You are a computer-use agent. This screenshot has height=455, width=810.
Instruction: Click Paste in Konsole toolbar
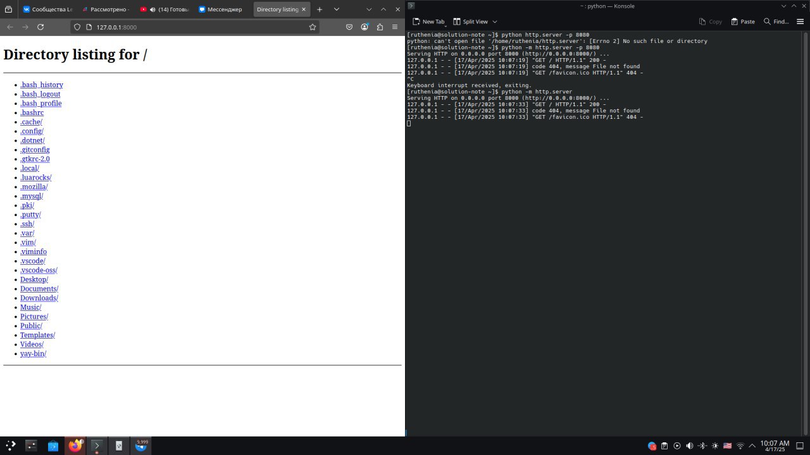[743, 21]
